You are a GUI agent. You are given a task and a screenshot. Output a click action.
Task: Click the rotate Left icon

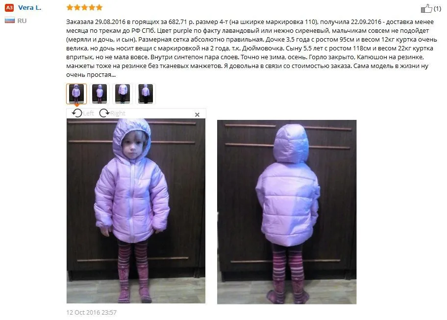[76, 113]
